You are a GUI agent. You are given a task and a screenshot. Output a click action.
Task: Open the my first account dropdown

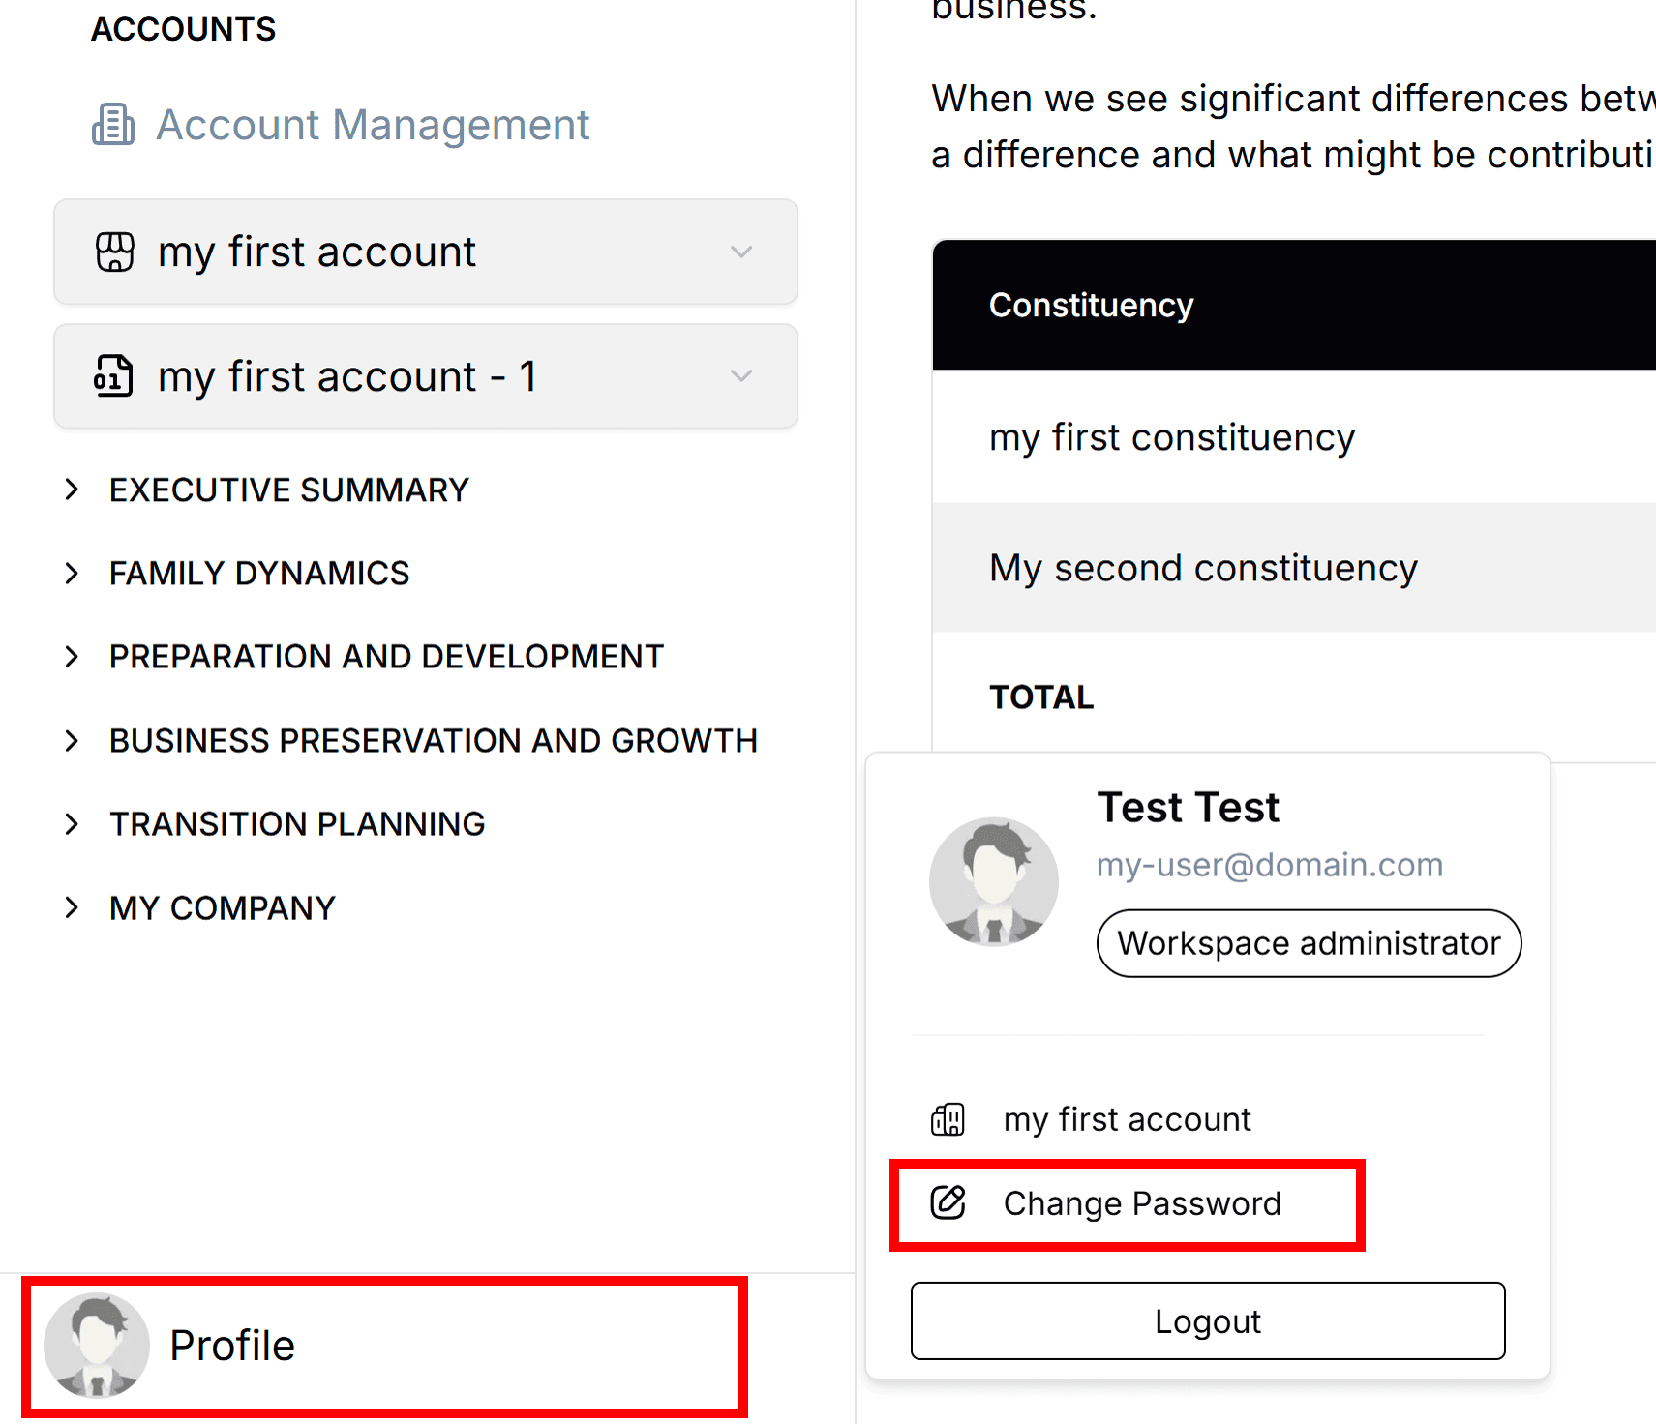pos(741,252)
